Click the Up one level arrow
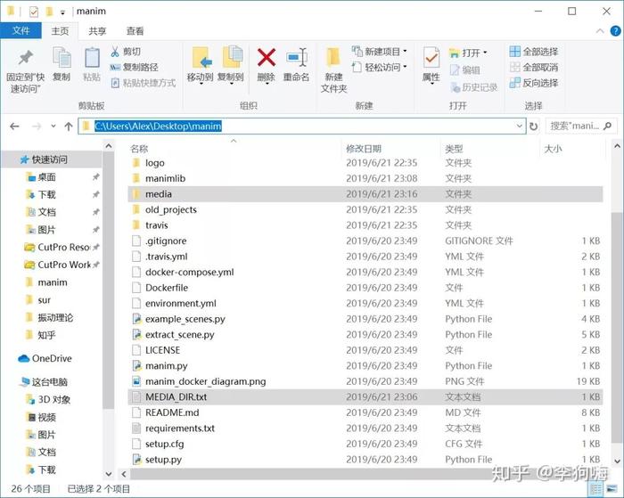624x498 pixels. [x=69, y=127]
